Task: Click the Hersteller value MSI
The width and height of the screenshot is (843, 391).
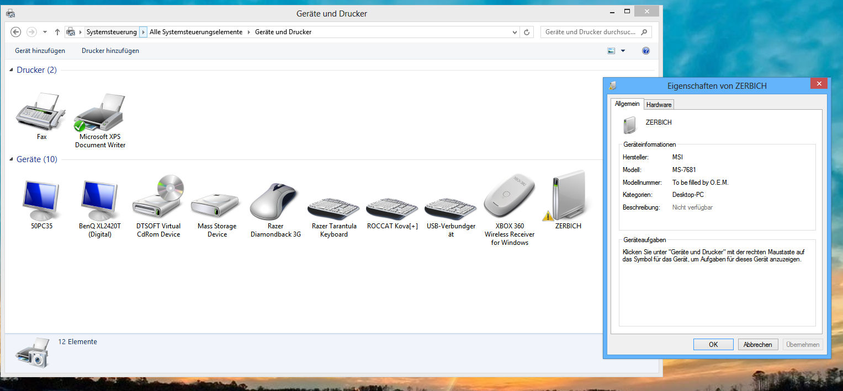Action: pos(677,157)
